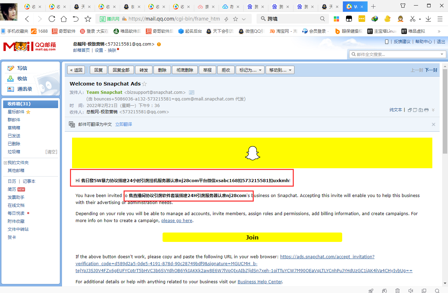Show more bookmarks with the overflow chevron
Viewport: 448px width, 293px height.
pyautogui.click(x=440, y=31)
